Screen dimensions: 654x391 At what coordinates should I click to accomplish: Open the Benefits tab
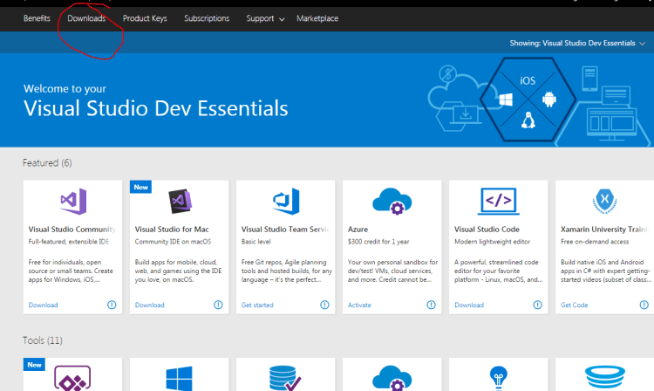pos(37,18)
